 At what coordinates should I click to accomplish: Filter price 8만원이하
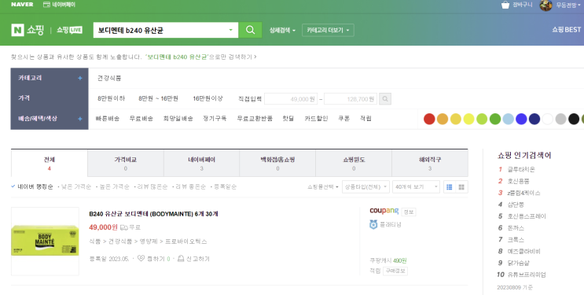click(x=112, y=98)
